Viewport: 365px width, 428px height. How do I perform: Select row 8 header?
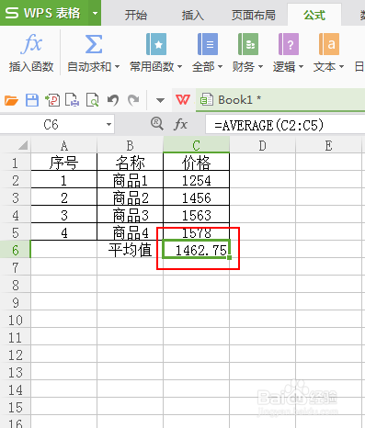tap(15, 285)
